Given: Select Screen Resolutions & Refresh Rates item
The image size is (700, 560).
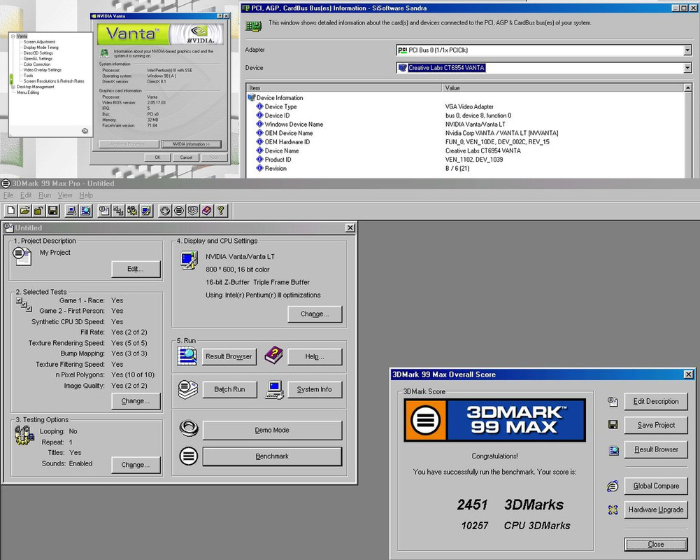Looking at the screenshot, I should click(54, 81).
